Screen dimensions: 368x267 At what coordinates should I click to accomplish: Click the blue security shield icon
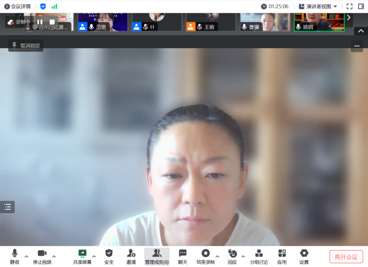(43, 6)
